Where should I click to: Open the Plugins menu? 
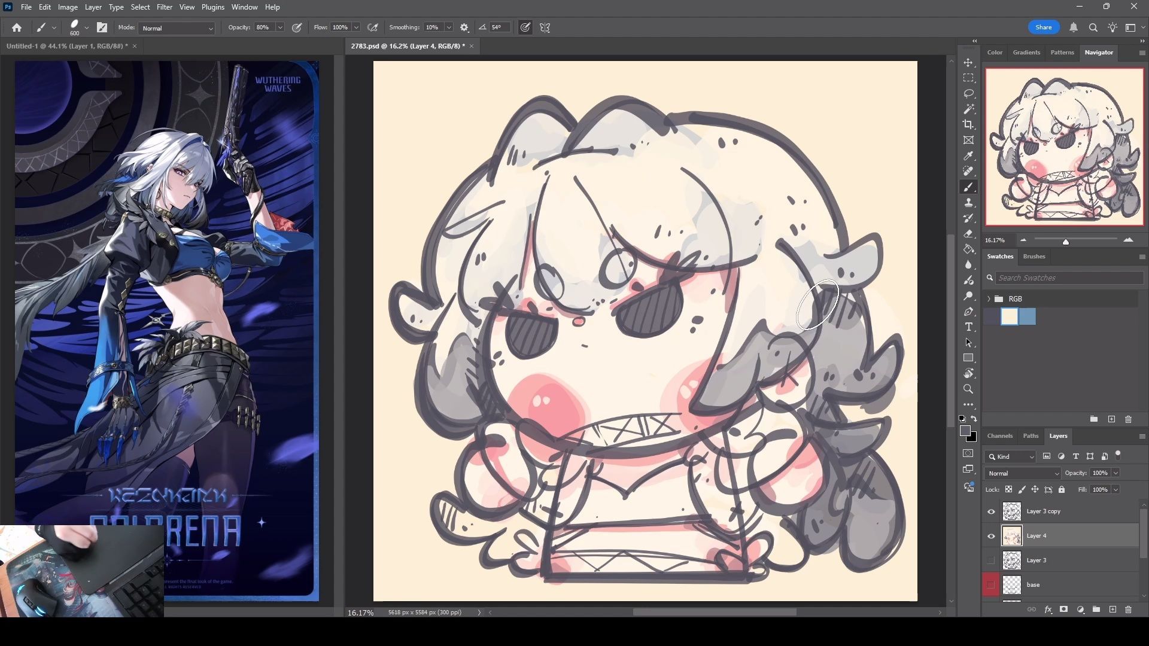coord(212,7)
